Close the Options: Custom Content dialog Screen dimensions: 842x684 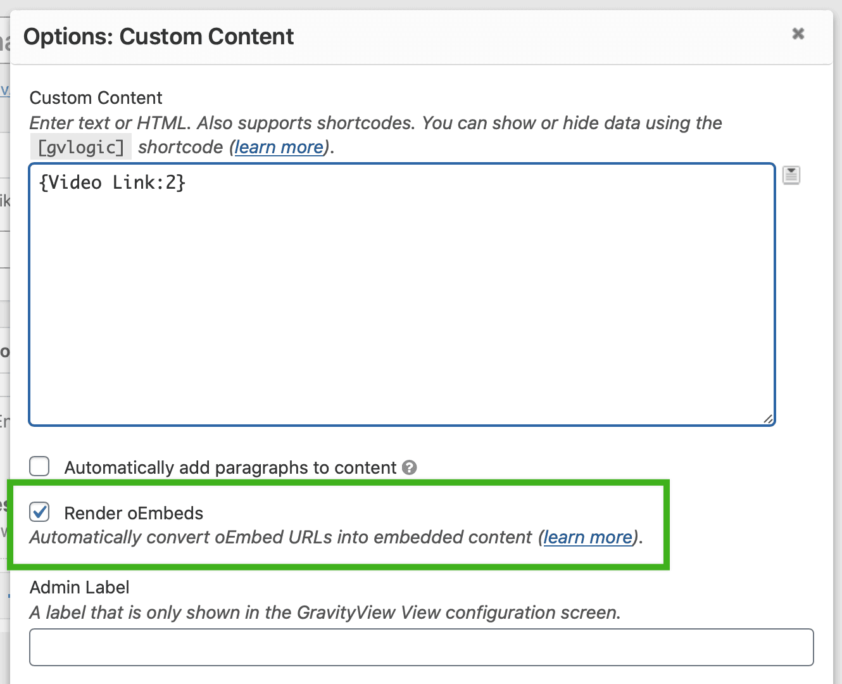pyautogui.click(x=797, y=34)
